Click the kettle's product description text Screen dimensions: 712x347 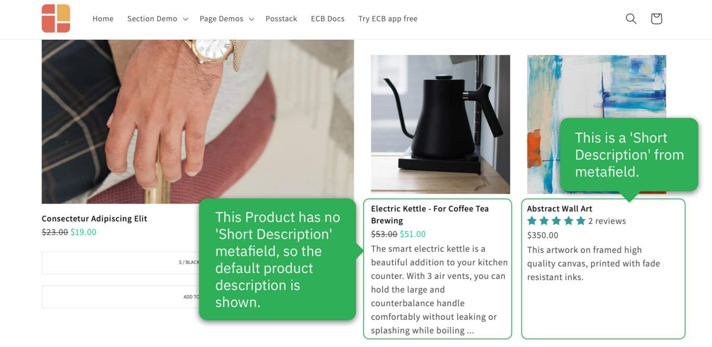[x=439, y=290]
